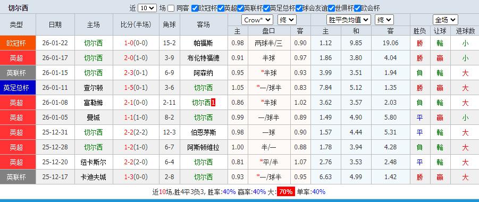Click the away odds value 19.06
Screen dimensions: 479x202
390,43
